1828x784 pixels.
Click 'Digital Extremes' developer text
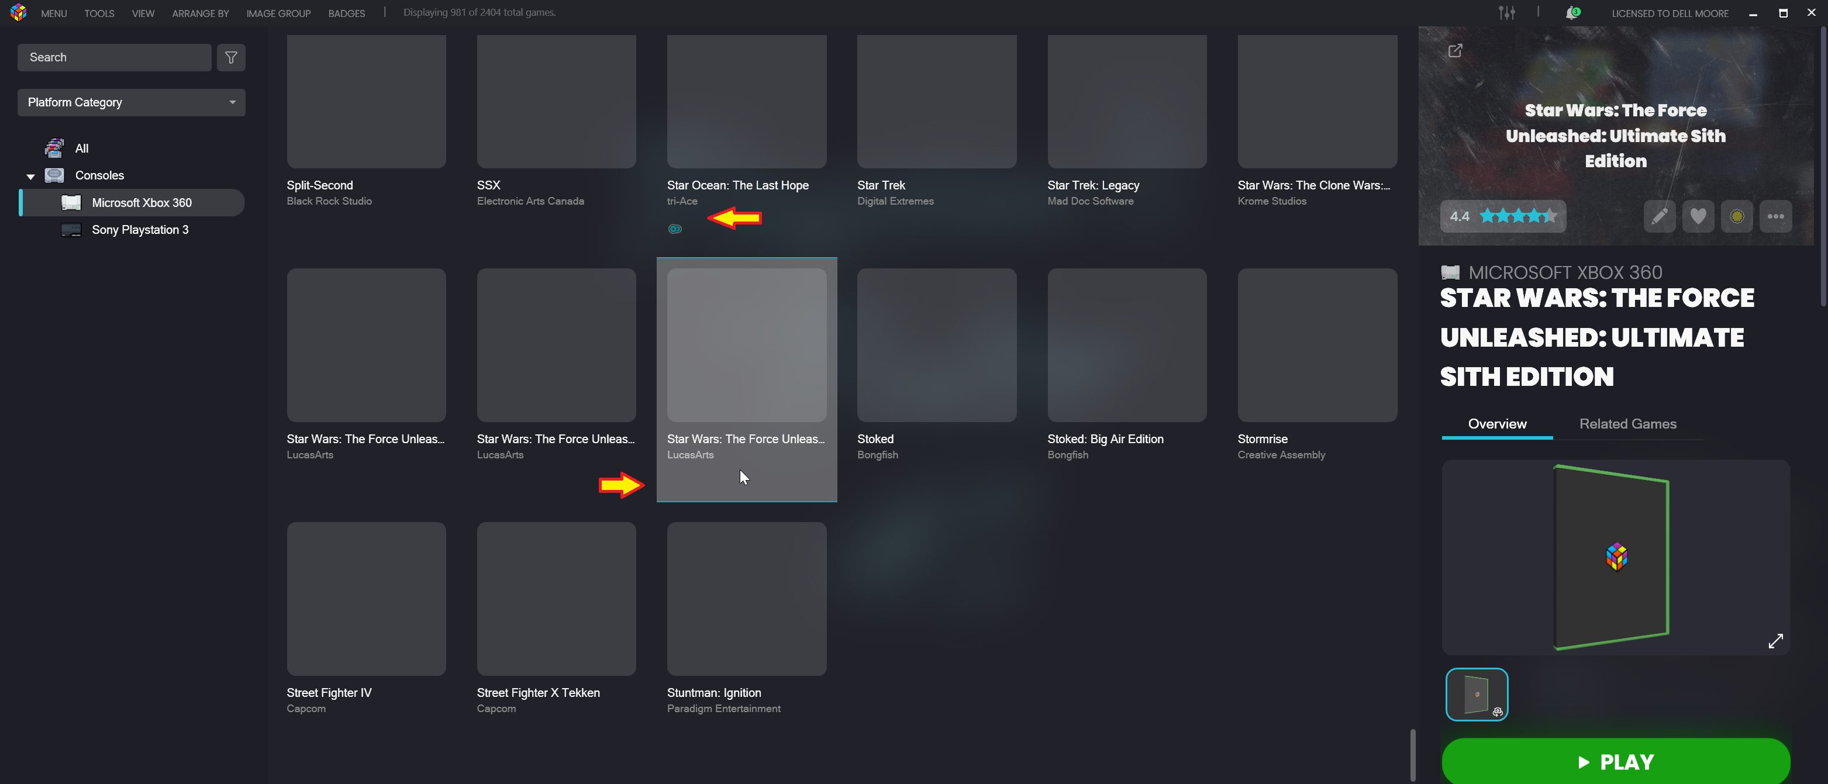(895, 202)
